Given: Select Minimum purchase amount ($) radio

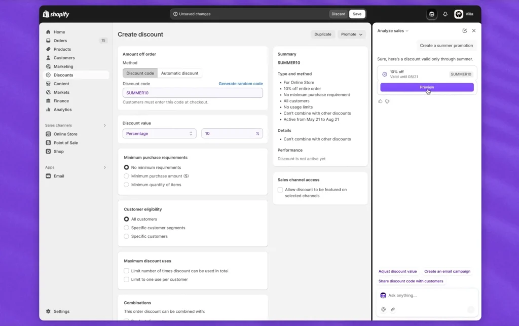Looking at the screenshot, I should (x=126, y=176).
